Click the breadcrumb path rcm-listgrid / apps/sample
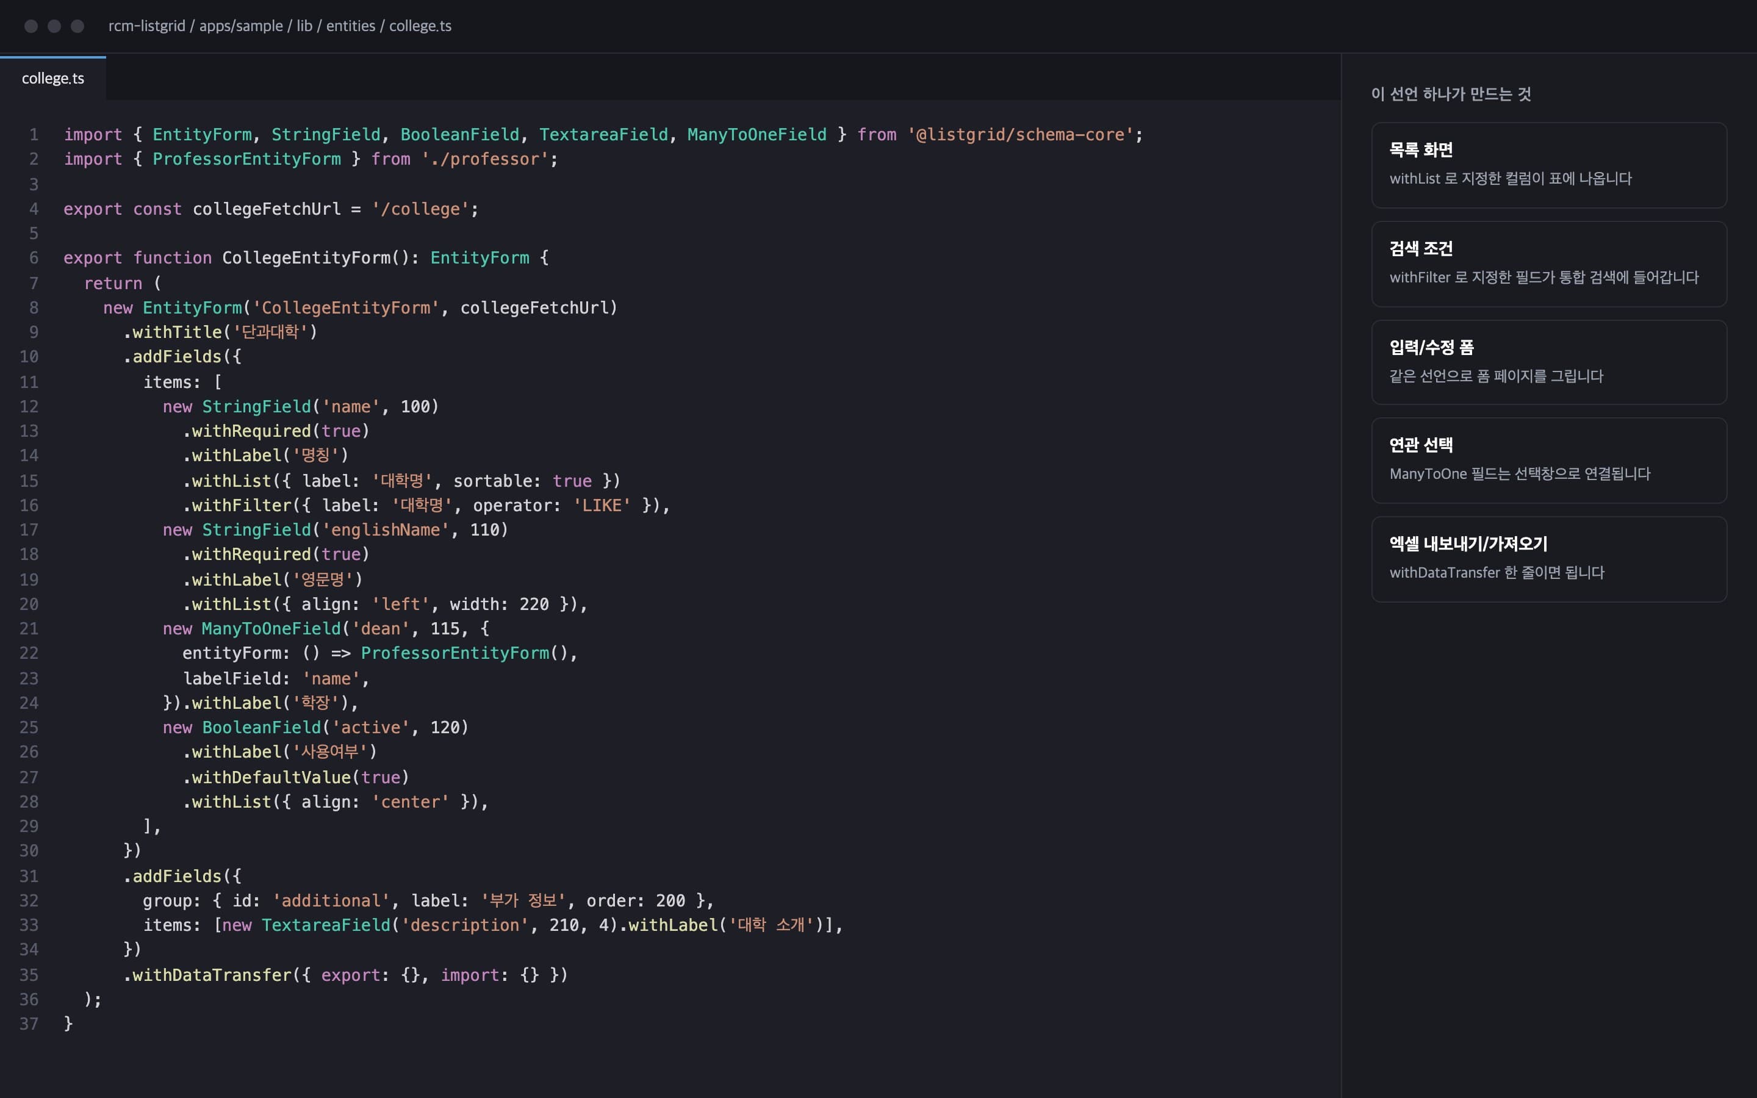 [x=196, y=26]
